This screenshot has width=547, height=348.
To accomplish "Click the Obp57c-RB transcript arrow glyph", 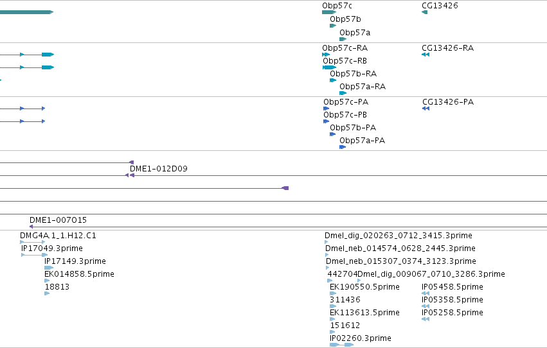I will (329, 67).
